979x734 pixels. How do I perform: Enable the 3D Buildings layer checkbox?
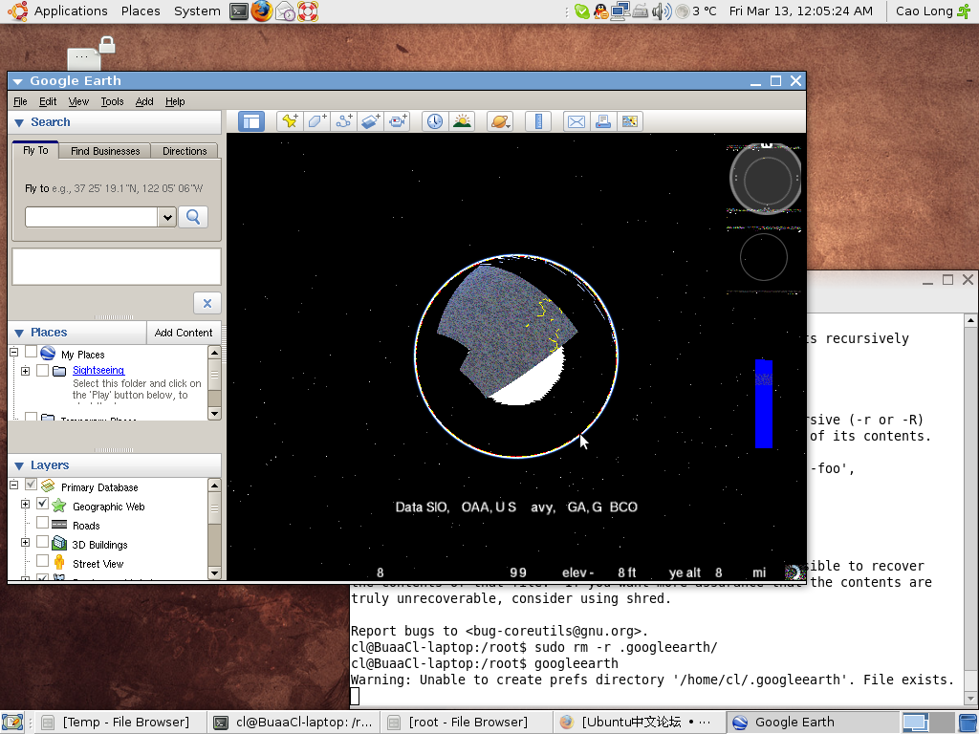[42, 541]
